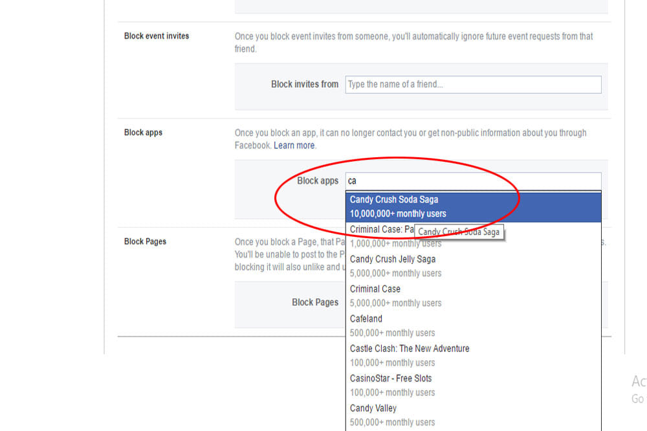The image size is (647, 431).
Task: Pick the Criminal Case app suggestion
Action: coord(474,296)
